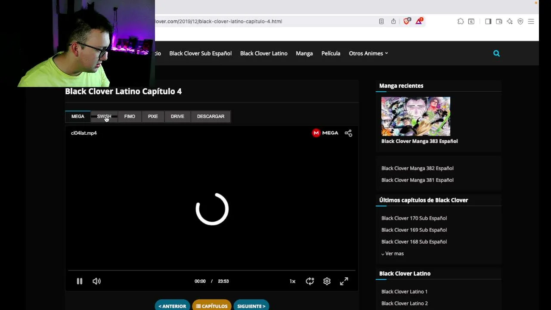Switch to the SWISH server tab
551x310 pixels.
[104, 116]
